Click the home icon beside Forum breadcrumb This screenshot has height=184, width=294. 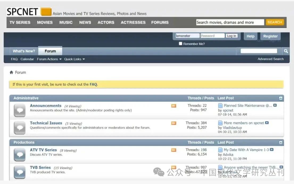(x=11, y=72)
